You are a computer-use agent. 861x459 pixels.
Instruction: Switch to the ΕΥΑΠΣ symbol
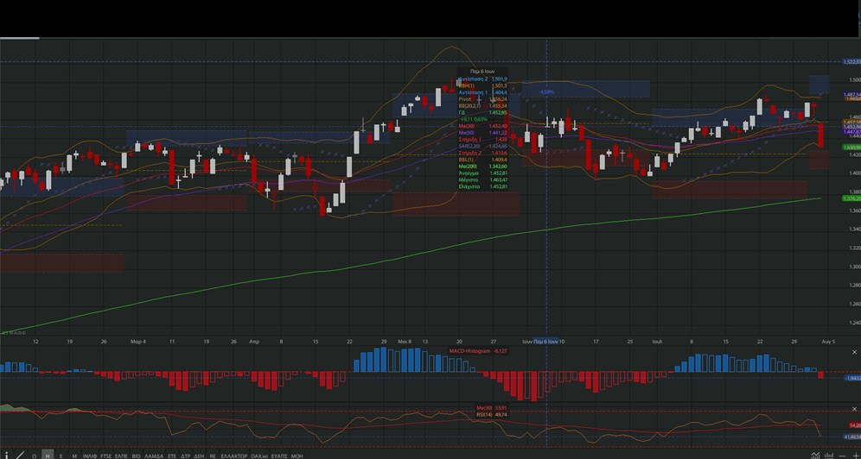point(279,456)
